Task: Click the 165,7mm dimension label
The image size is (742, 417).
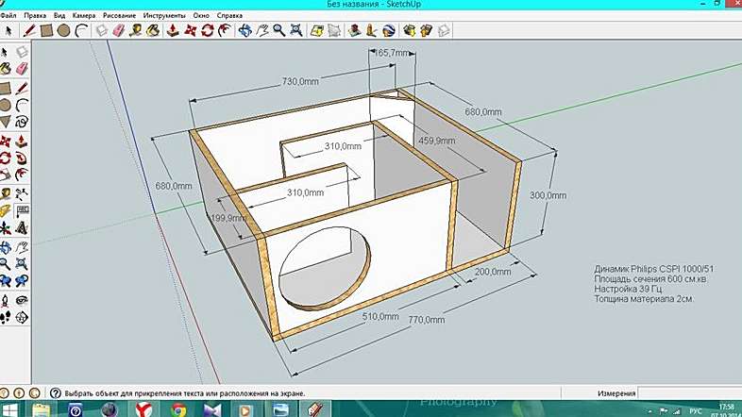Action: [x=392, y=53]
